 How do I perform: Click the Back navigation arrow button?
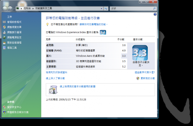(5, 8)
